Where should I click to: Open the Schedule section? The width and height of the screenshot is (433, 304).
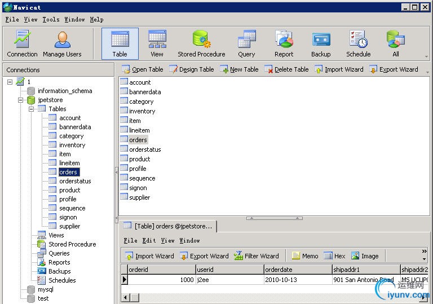coord(359,43)
